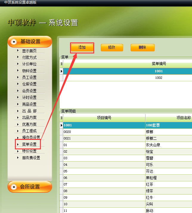Select the 怡宝 cell
Image resolution: width=192 pixels, height=213 pixels.
point(169,151)
